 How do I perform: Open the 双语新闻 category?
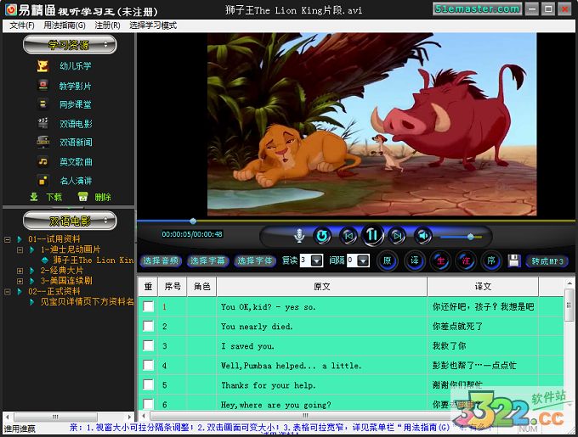[76, 143]
